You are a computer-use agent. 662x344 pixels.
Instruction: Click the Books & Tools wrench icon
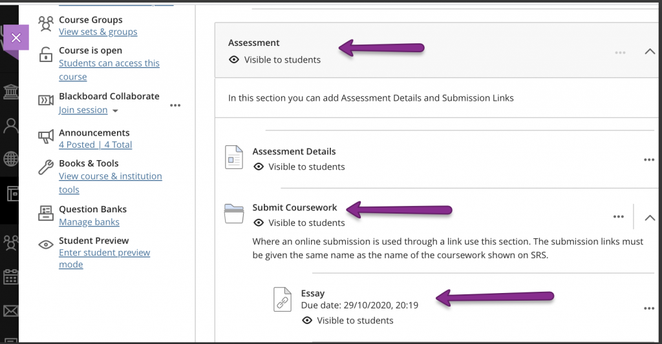pyautogui.click(x=46, y=167)
